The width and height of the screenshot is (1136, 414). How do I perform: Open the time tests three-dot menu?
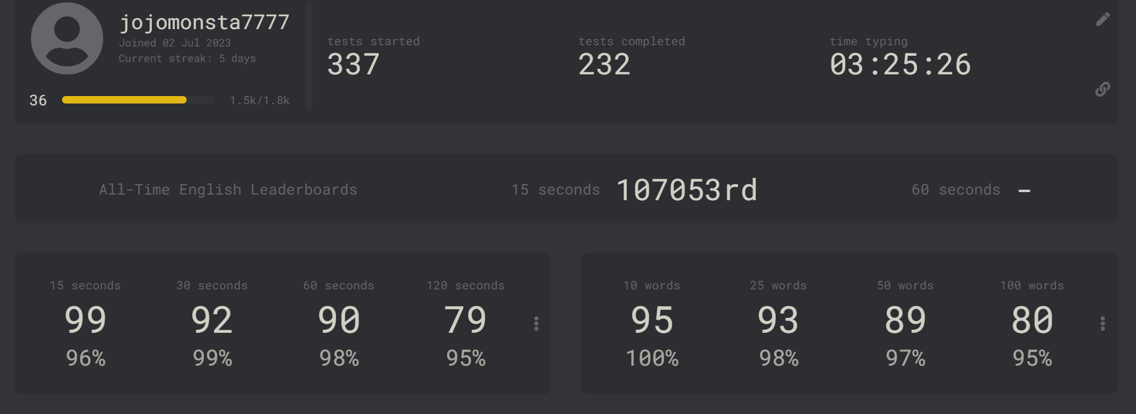click(x=536, y=324)
